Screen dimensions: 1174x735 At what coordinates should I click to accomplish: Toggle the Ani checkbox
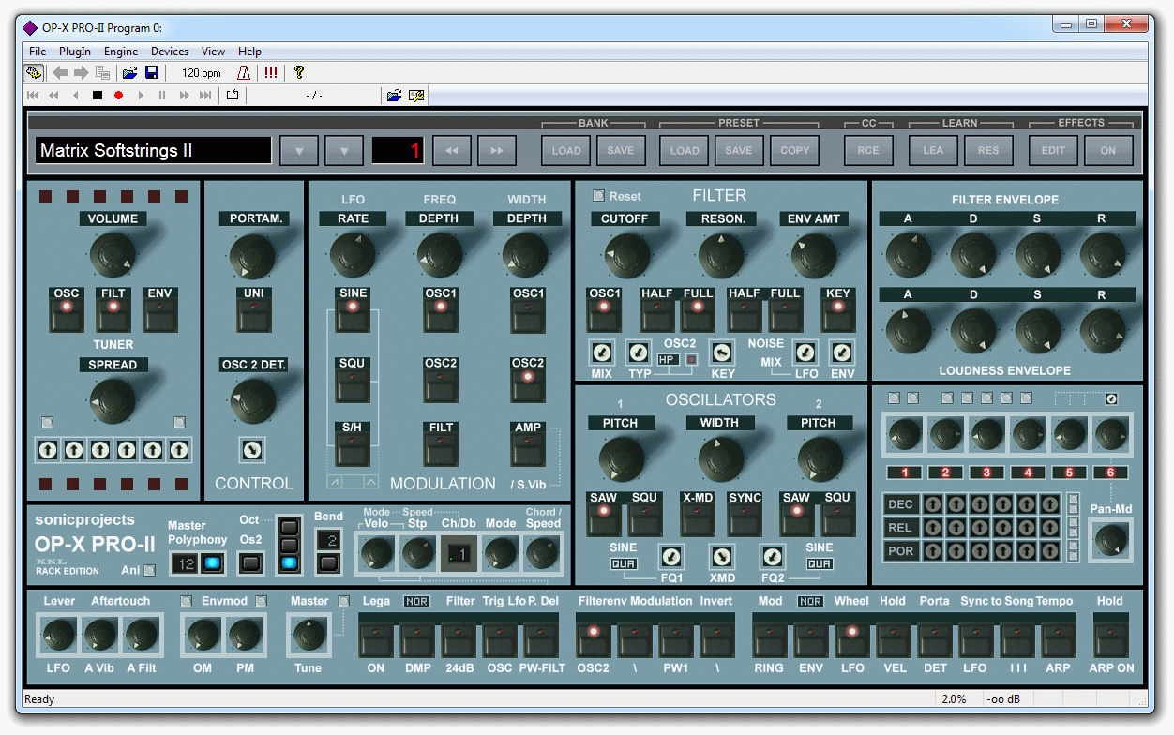pyautogui.click(x=150, y=570)
